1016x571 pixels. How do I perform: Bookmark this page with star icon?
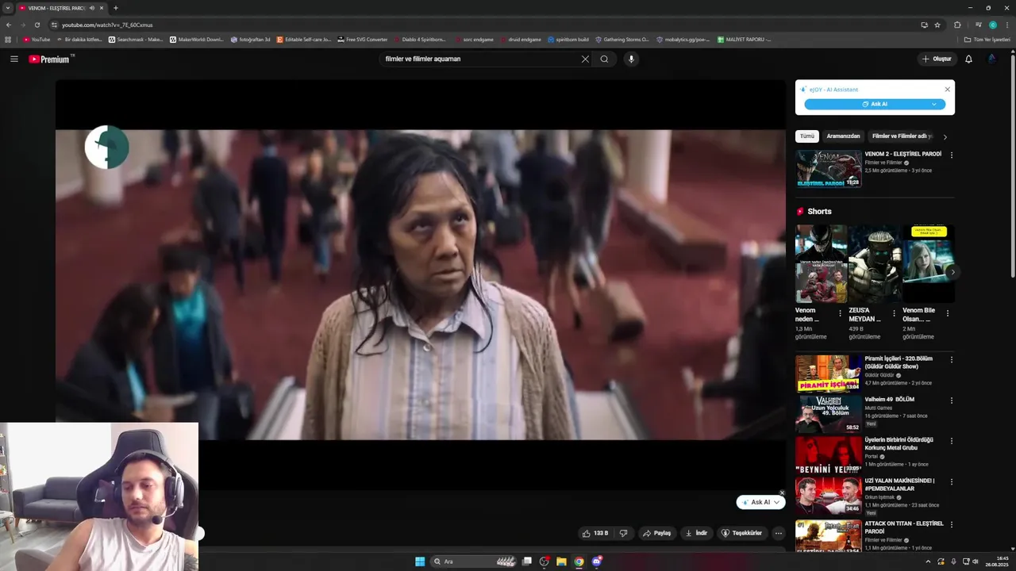pyautogui.click(x=937, y=25)
